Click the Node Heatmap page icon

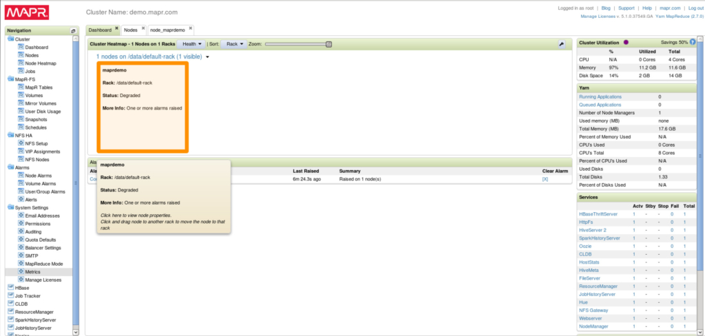[21, 63]
